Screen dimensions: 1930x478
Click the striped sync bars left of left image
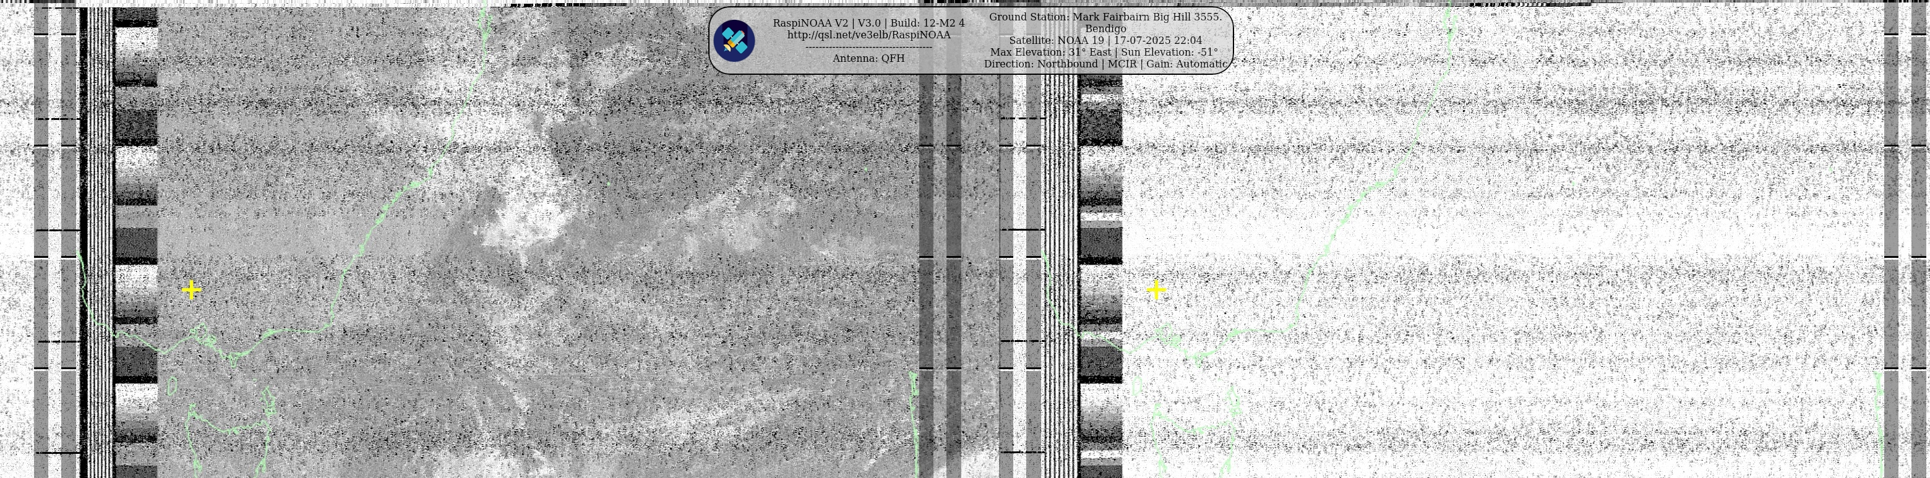pos(97,240)
